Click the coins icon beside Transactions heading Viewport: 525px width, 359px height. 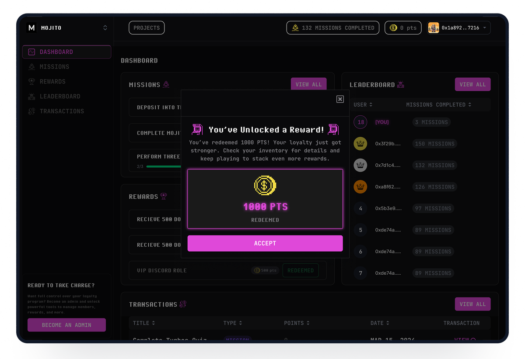183,304
